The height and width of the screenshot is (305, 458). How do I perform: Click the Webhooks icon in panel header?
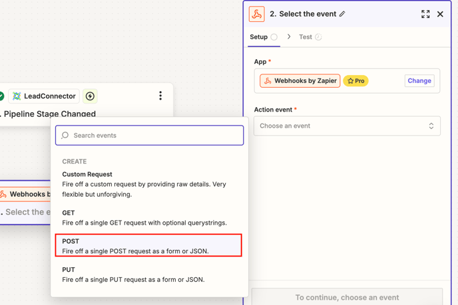click(x=256, y=14)
